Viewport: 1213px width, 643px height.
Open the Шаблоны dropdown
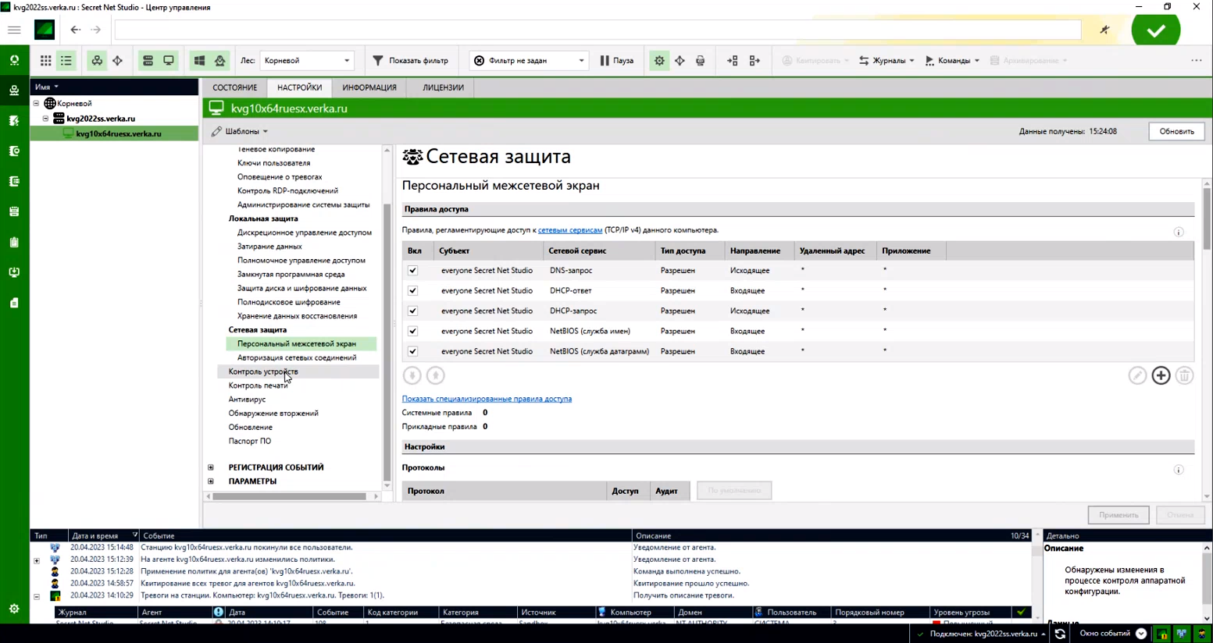point(241,132)
